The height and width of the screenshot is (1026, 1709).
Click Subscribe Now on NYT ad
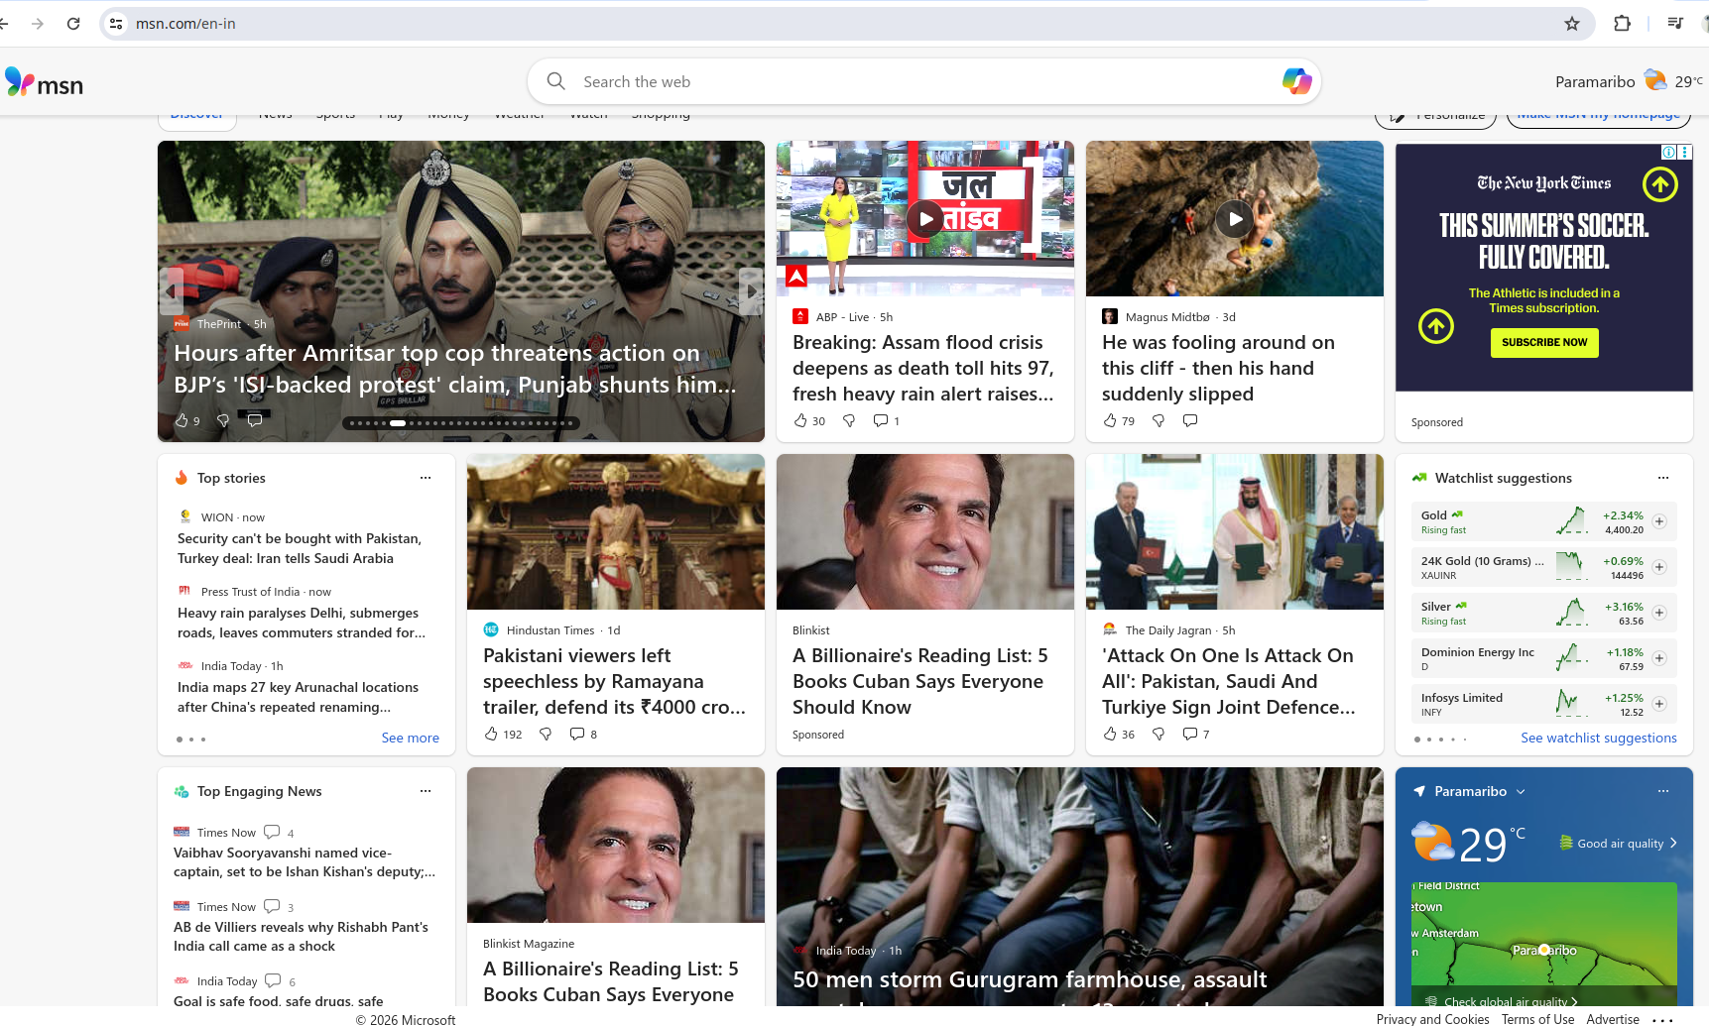point(1544,342)
